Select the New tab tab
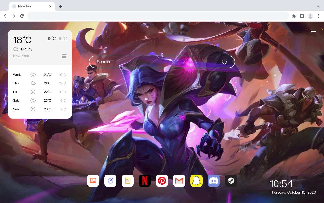 [x=32, y=6]
